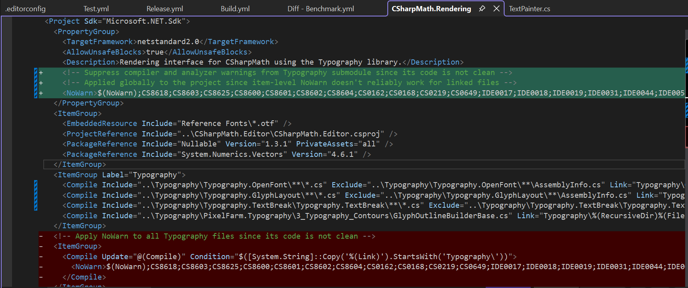Click the PackageReference Include="Nullable" text
688x288 pixels.
[142, 144]
